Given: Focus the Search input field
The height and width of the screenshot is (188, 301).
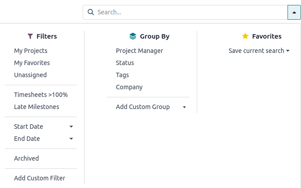Looking at the screenshot, I should pos(189,12).
